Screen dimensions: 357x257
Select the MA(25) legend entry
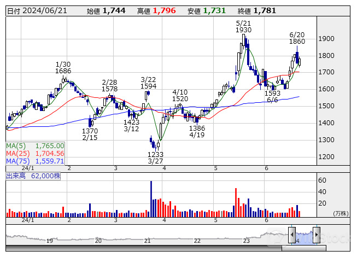(x=35, y=154)
